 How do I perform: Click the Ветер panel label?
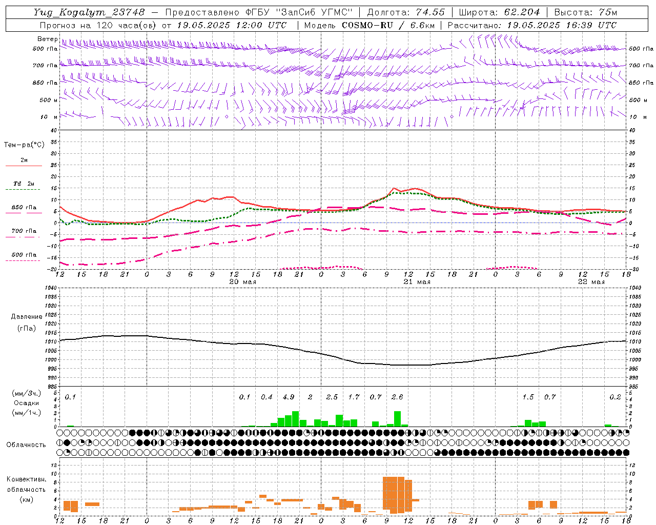[47, 39]
